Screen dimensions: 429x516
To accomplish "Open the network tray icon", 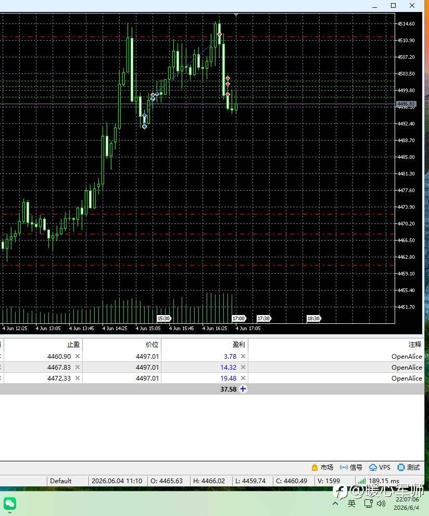I will tap(368, 503).
